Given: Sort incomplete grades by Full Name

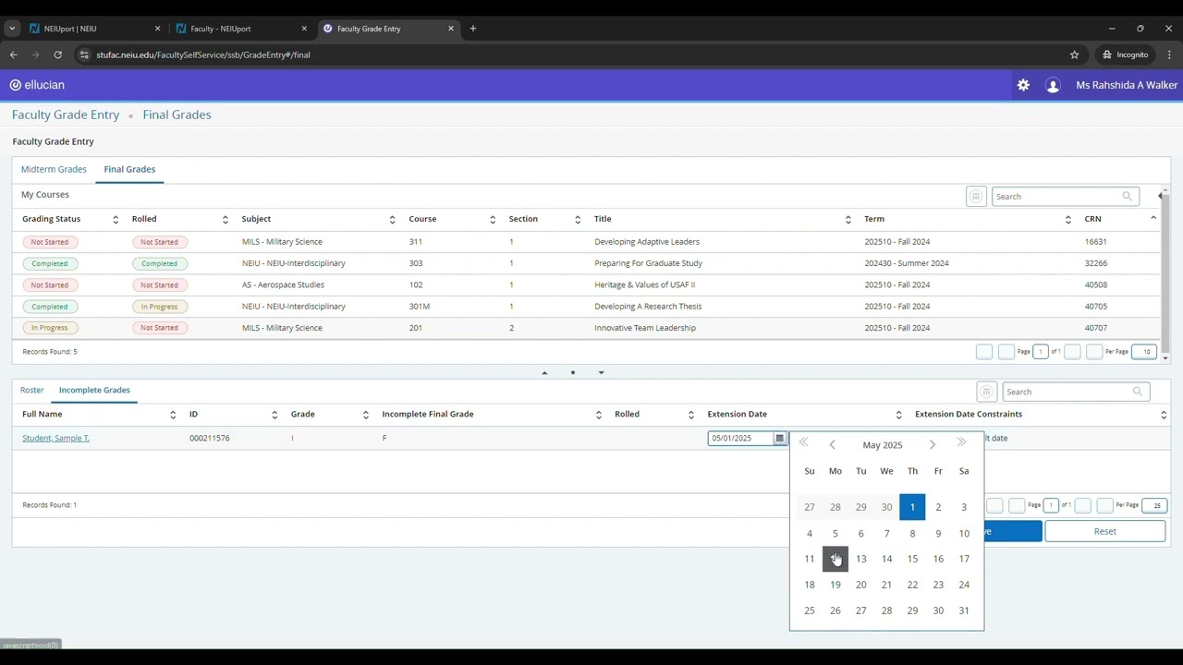Looking at the screenshot, I should pyautogui.click(x=173, y=415).
